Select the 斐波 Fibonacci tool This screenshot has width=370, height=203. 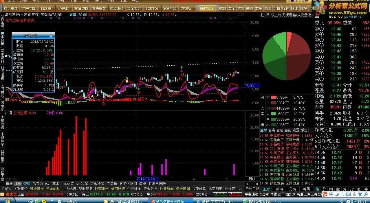[250, 8]
